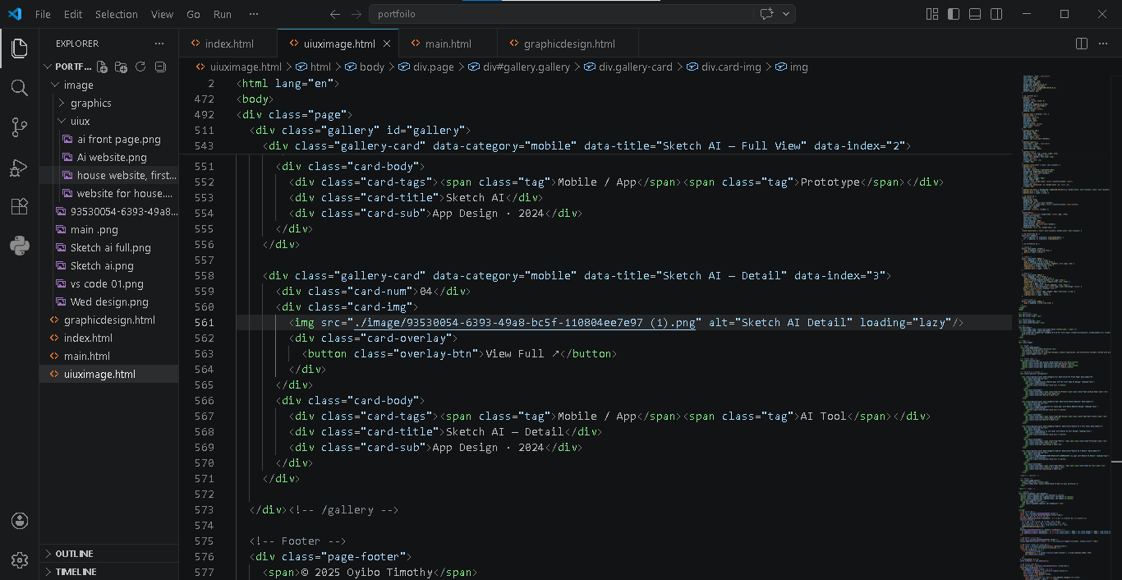1122x580 pixels.
Task: Open the Search view in activity bar
Action: 20,87
